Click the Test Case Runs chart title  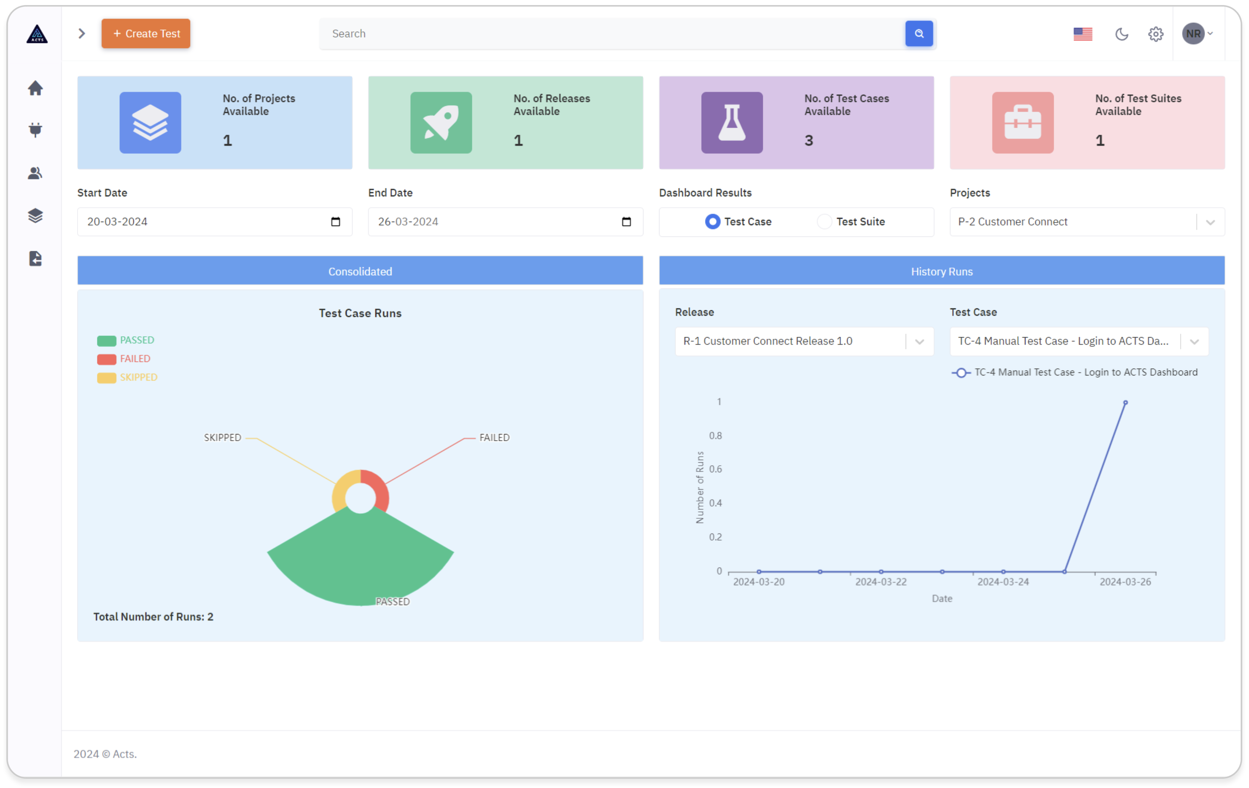(x=360, y=313)
